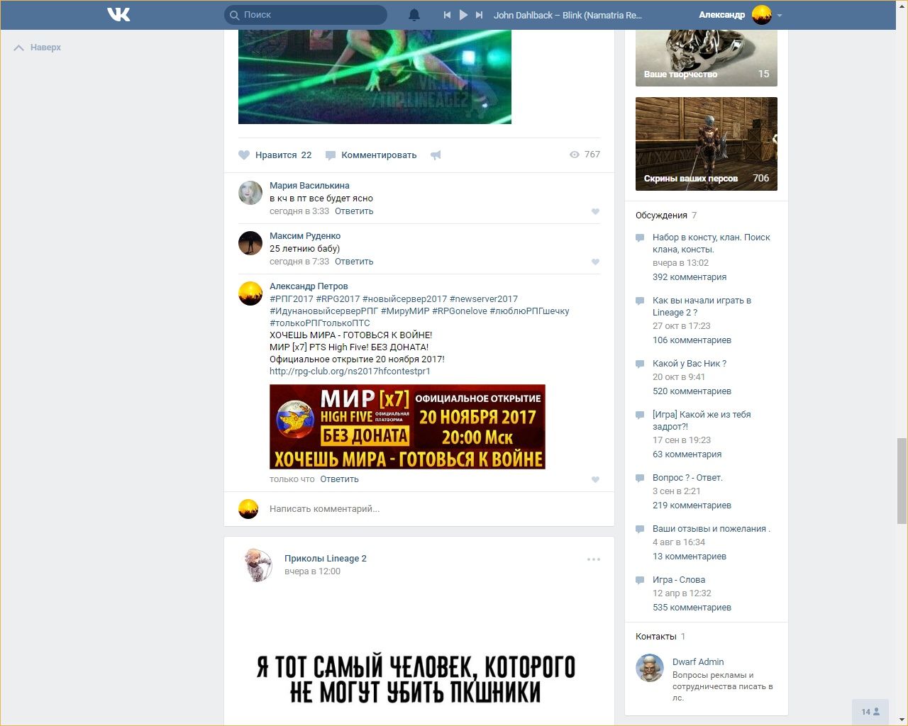Screen dimensions: 908x726
Task: Open Максим Руденко's avatar
Action: pyautogui.click(x=250, y=243)
